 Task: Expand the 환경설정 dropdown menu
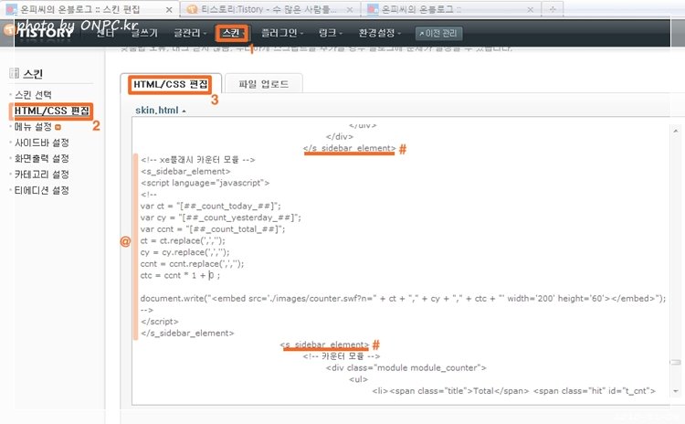coord(379,33)
